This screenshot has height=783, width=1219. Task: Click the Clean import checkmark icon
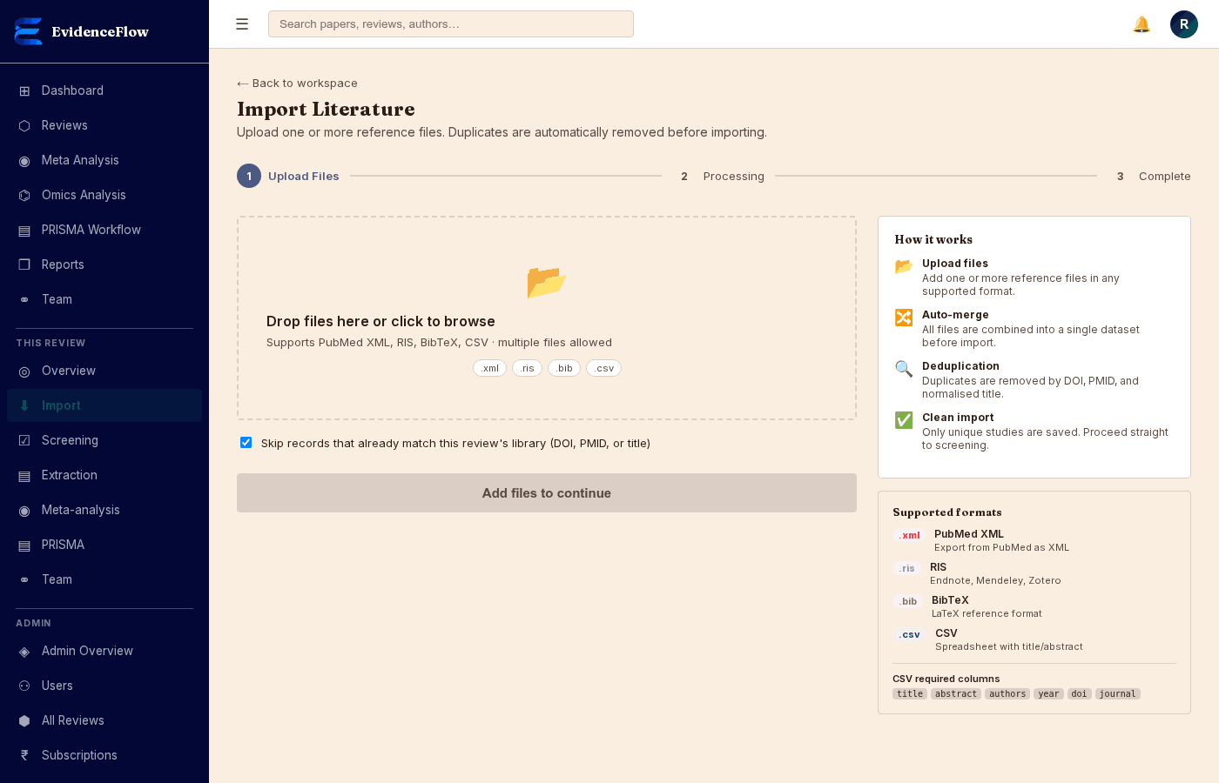[x=904, y=420]
